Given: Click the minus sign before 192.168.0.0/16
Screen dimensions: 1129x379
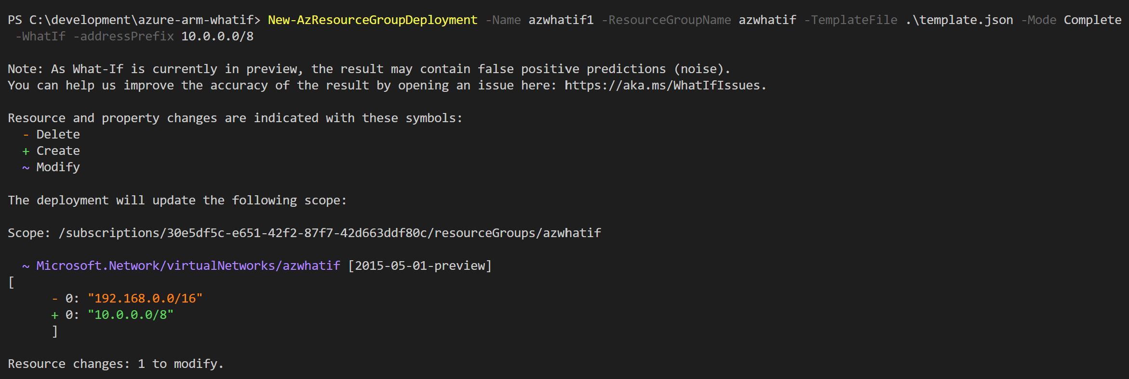Looking at the screenshot, I should [x=55, y=299].
